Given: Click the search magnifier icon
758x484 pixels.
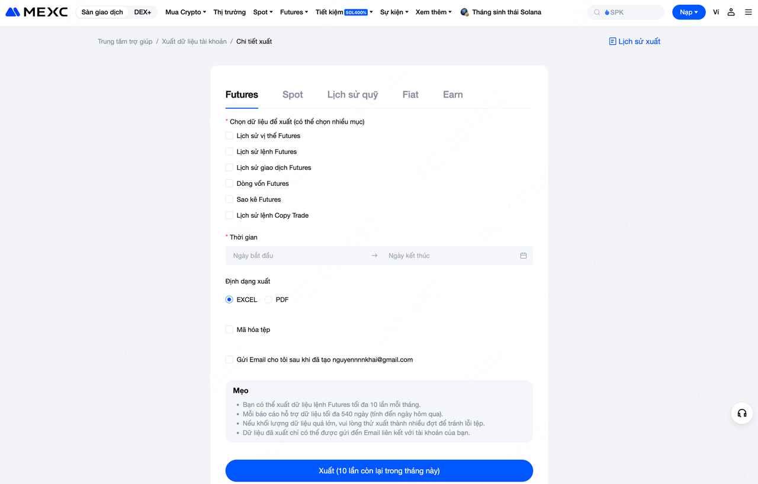Looking at the screenshot, I should pos(597,12).
